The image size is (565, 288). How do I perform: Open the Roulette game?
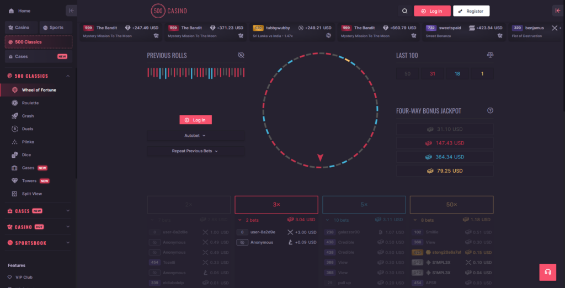click(30, 103)
